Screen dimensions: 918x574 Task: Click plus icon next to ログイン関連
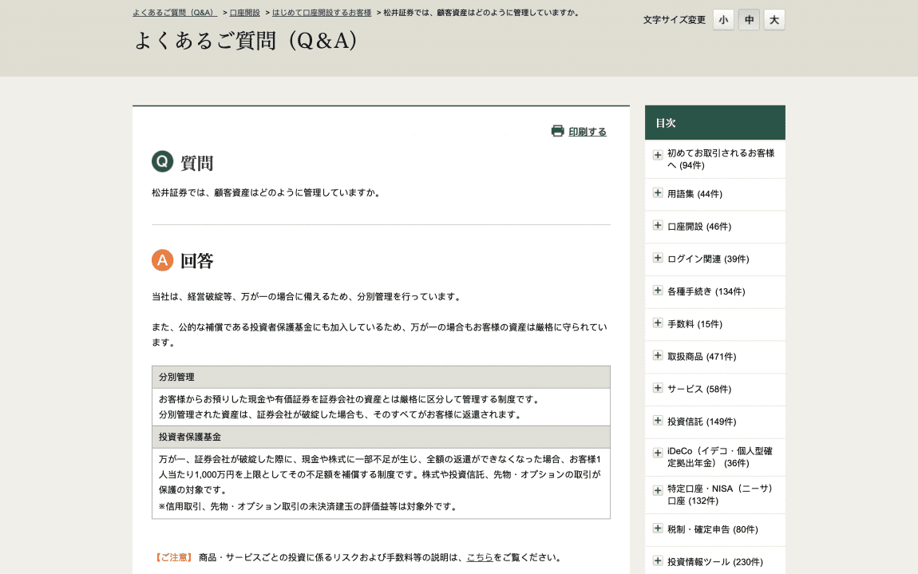click(658, 259)
